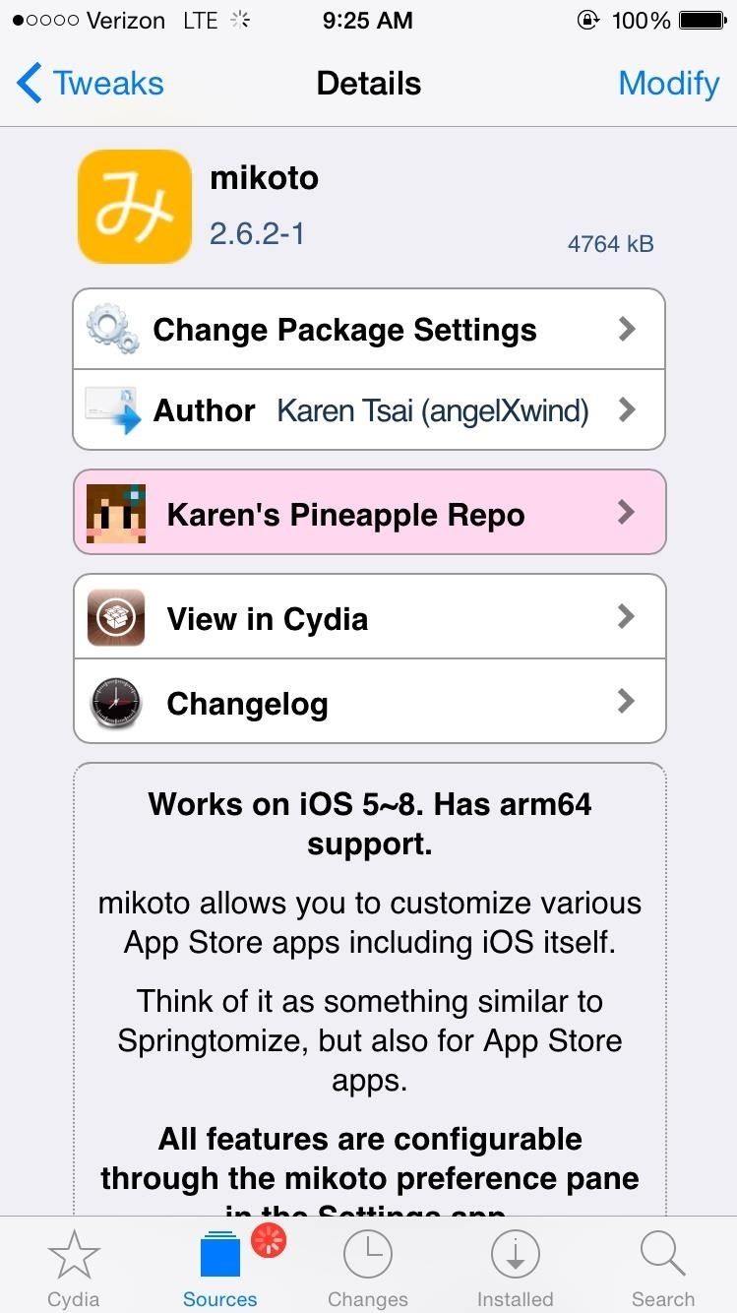Image resolution: width=737 pixels, height=1313 pixels.
Task: Tap the Modify button
Action: [669, 84]
